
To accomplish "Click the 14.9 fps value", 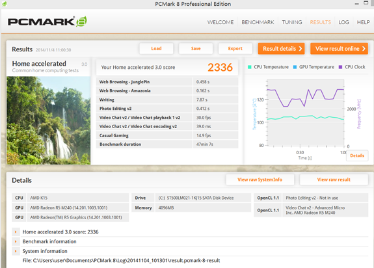I will tap(204, 135).
